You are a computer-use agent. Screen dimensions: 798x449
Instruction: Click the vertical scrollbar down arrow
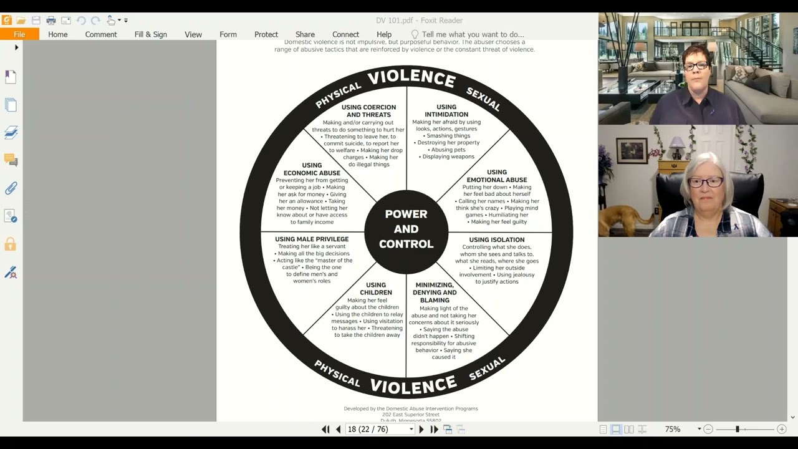click(x=792, y=417)
